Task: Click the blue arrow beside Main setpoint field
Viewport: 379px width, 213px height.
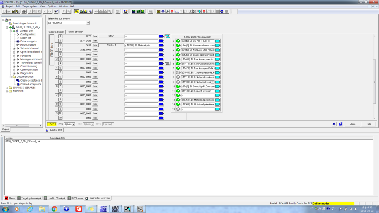Action: click(161, 45)
